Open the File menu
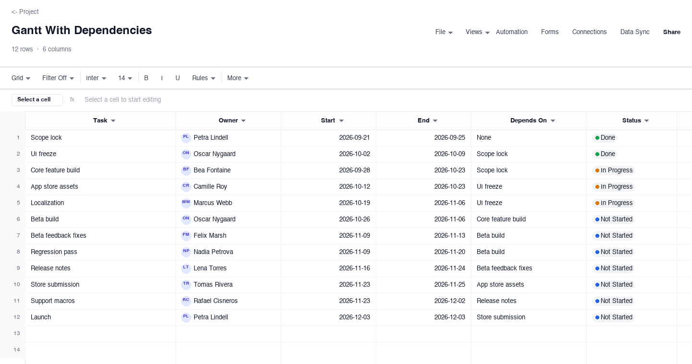 444,32
